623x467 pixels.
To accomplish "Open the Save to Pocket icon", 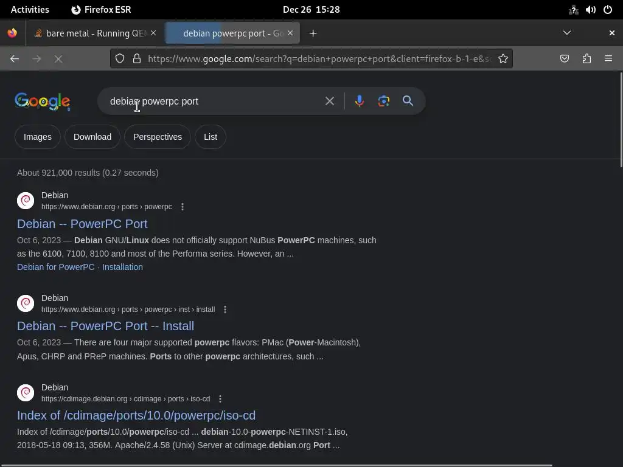I will [x=564, y=59].
